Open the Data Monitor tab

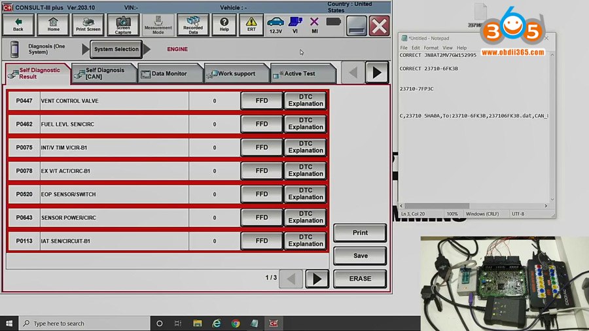[170, 73]
